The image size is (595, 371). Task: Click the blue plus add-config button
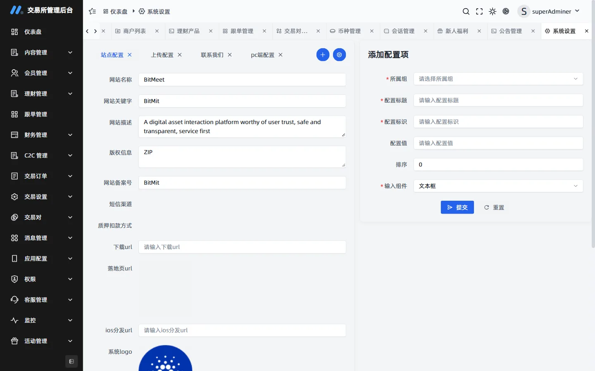(323, 55)
